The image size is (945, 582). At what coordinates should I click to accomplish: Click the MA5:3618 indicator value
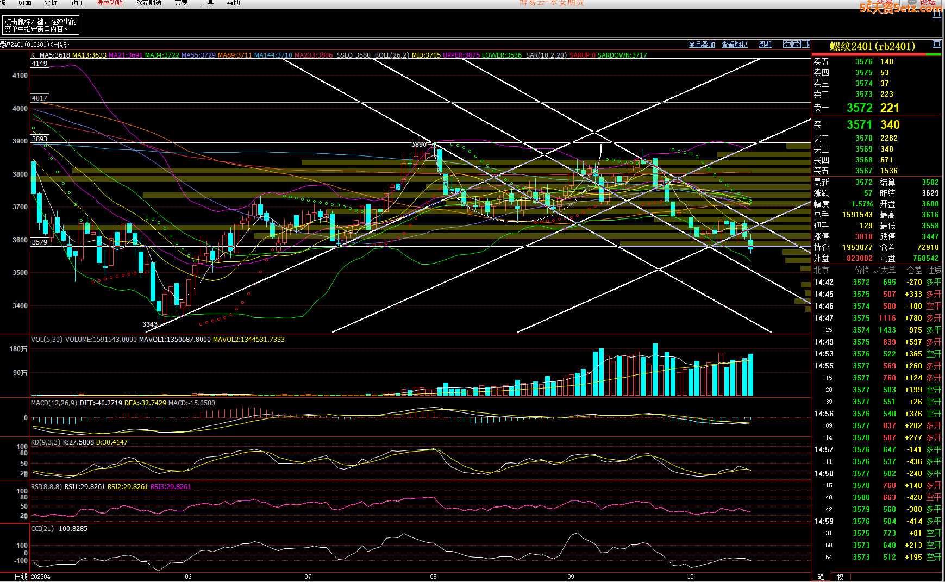54,55
